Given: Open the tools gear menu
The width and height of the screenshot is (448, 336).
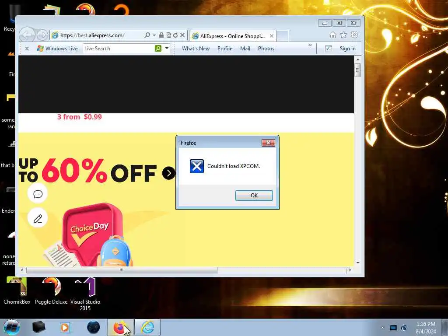Looking at the screenshot, I should point(354,35).
